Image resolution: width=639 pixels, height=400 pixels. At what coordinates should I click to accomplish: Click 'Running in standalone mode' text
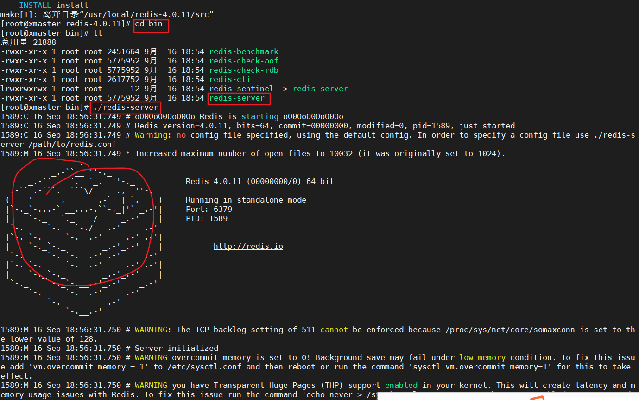(246, 200)
